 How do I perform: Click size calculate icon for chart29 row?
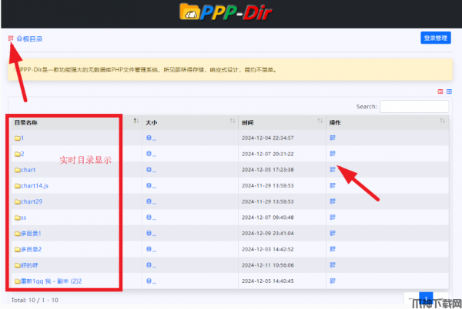pos(151,201)
